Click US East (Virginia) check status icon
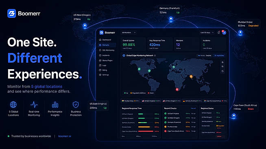This screenshot has height=149, width=266. point(166,113)
